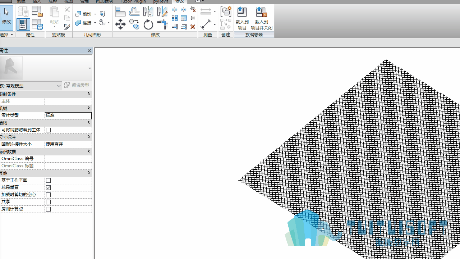Switch to the pyRevit ribbon tab

pyautogui.click(x=161, y=1)
